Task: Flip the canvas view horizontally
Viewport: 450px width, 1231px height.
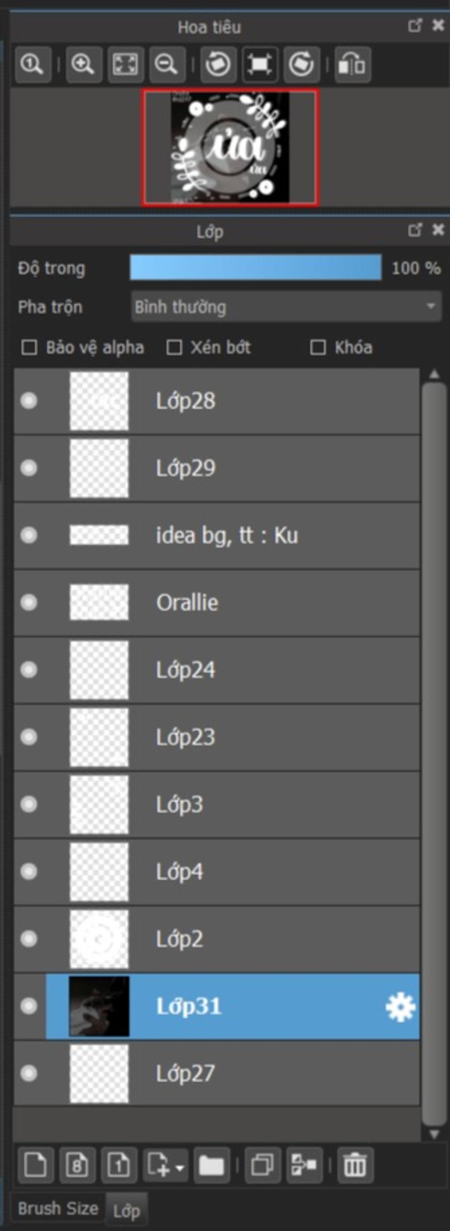Action: [x=352, y=64]
